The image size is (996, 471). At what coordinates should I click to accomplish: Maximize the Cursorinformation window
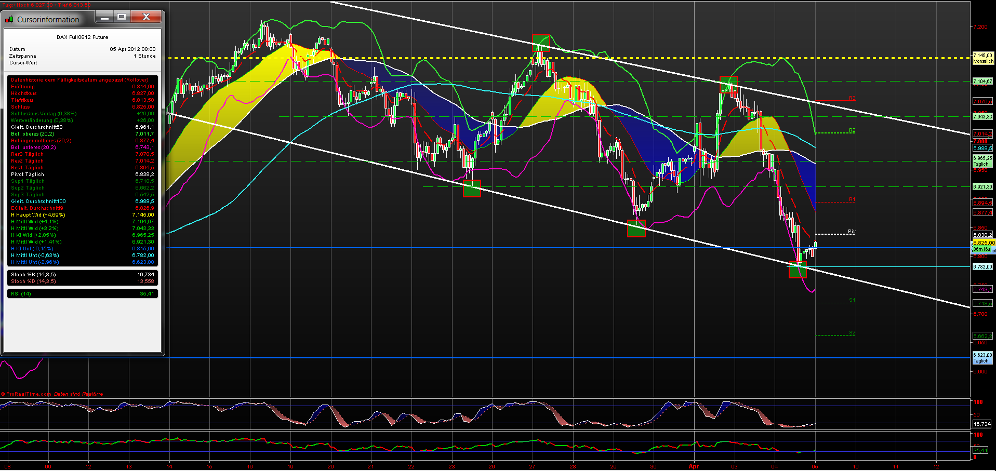pos(122,17)
